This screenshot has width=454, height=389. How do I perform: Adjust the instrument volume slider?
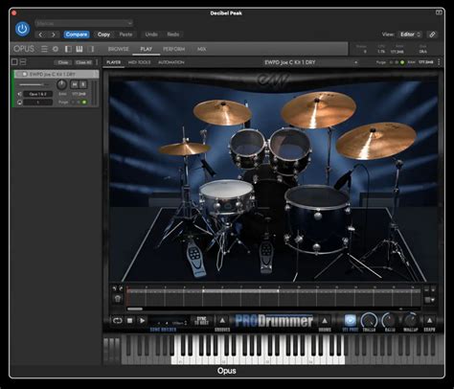tap(34, 84)
